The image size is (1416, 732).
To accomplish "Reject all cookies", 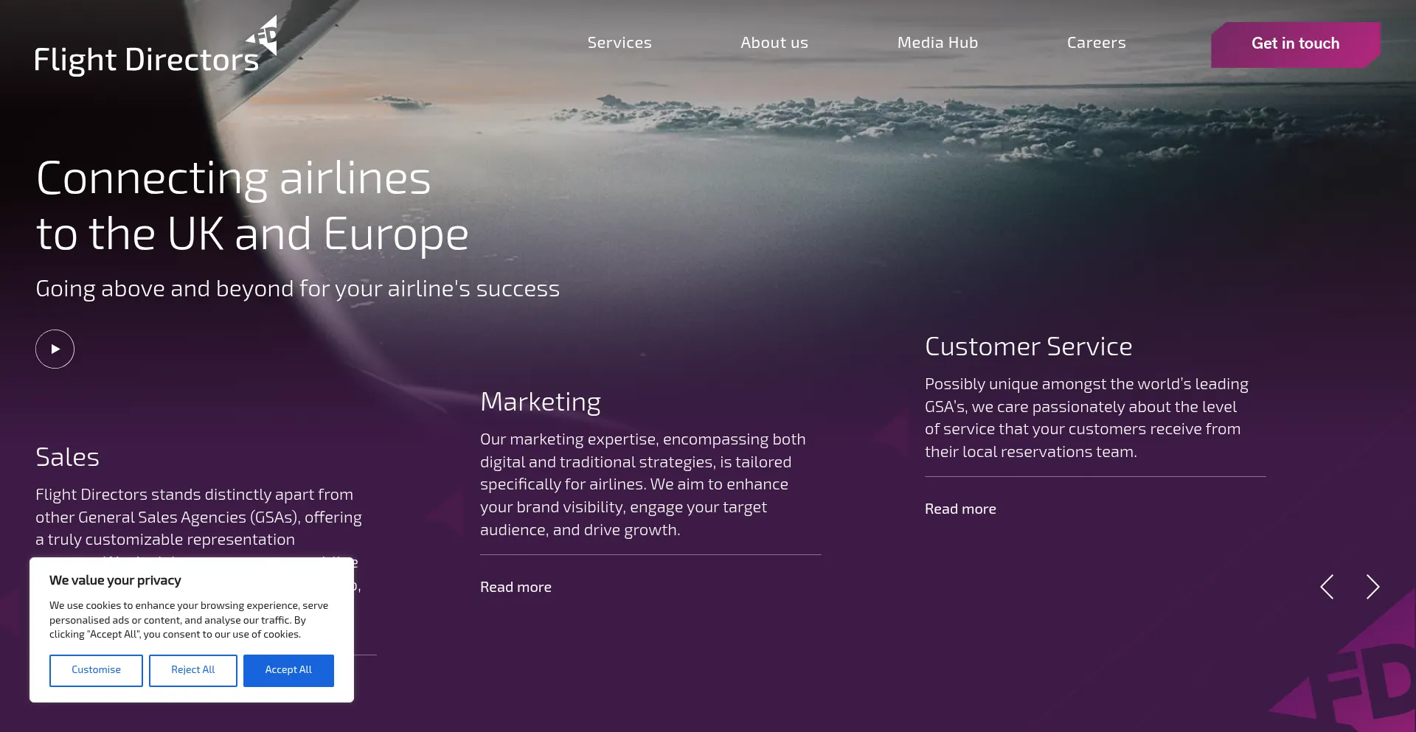I will 192,670.
